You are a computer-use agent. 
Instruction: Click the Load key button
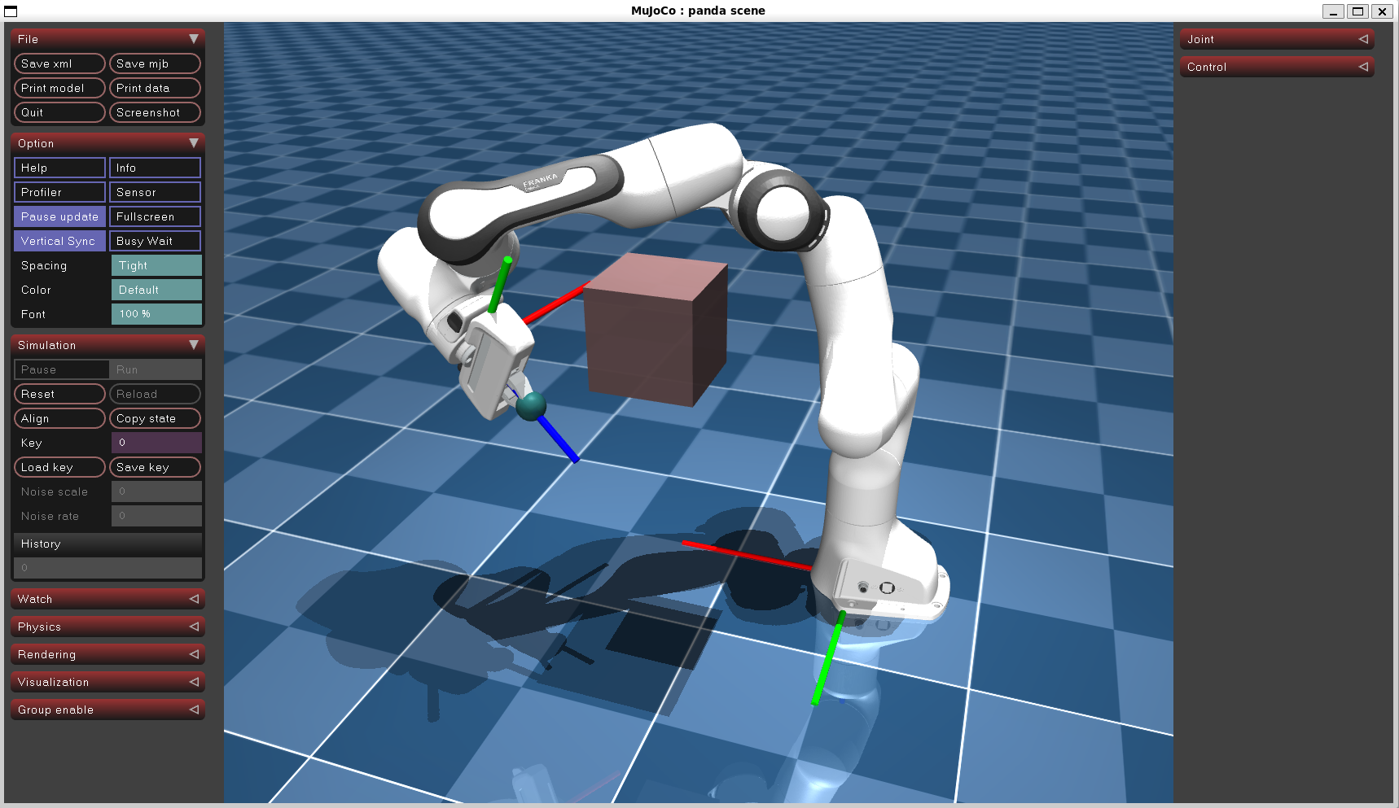59,467
